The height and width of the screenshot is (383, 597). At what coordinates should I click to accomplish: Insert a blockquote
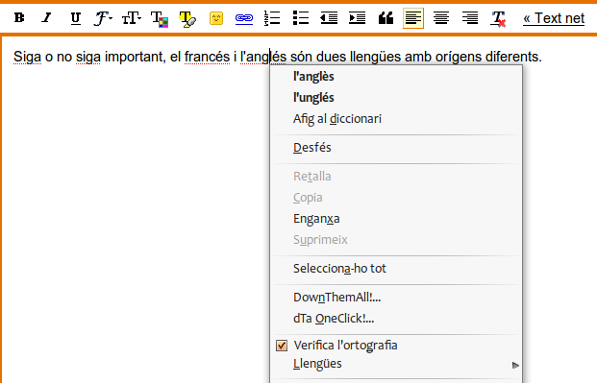pos(386,18)
